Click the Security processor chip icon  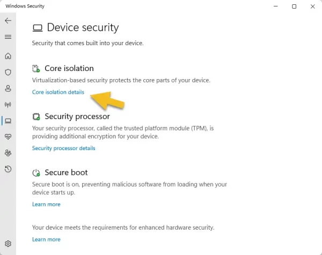[x=36, y=117]
